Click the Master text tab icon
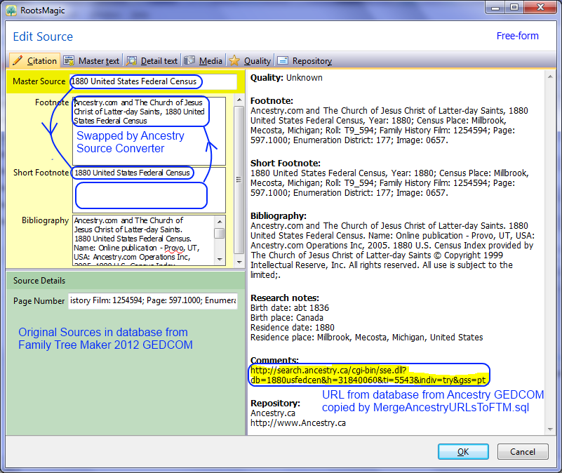The image size is (562, 473). [x=69, y=60]
